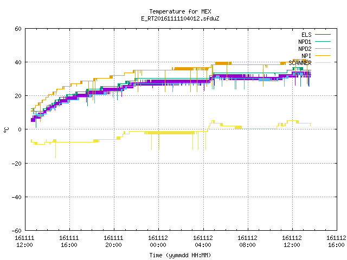Image resolution: width=347 pixels, height=260 pixels.
Task: Click the blue NPD2 legend line sample
Action: tap(323, 48)
